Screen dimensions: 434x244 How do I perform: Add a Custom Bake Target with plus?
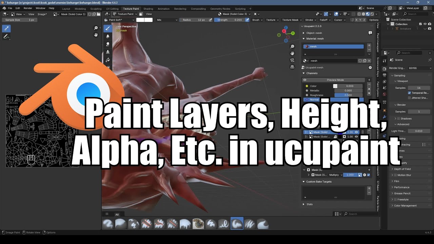click(369, 188)
